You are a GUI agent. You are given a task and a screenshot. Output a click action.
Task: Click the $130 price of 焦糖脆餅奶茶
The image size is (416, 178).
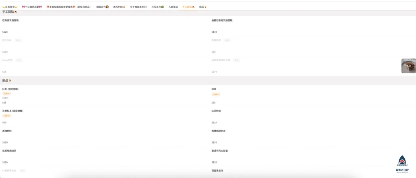click(x=214, y=142)
